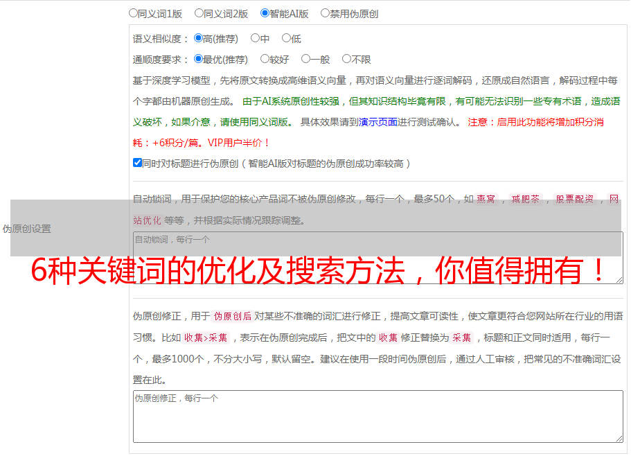Image resolution: width=631 pixels, height=456 pixels.
Task: Grab resize handle of 自动锁词 textarea
Action: click(x=619, y=280)
